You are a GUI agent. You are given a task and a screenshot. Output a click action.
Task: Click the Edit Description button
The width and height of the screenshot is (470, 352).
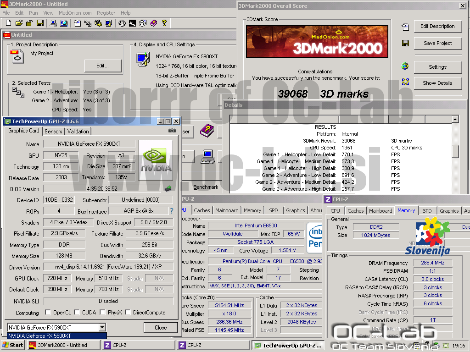(437, 26)
